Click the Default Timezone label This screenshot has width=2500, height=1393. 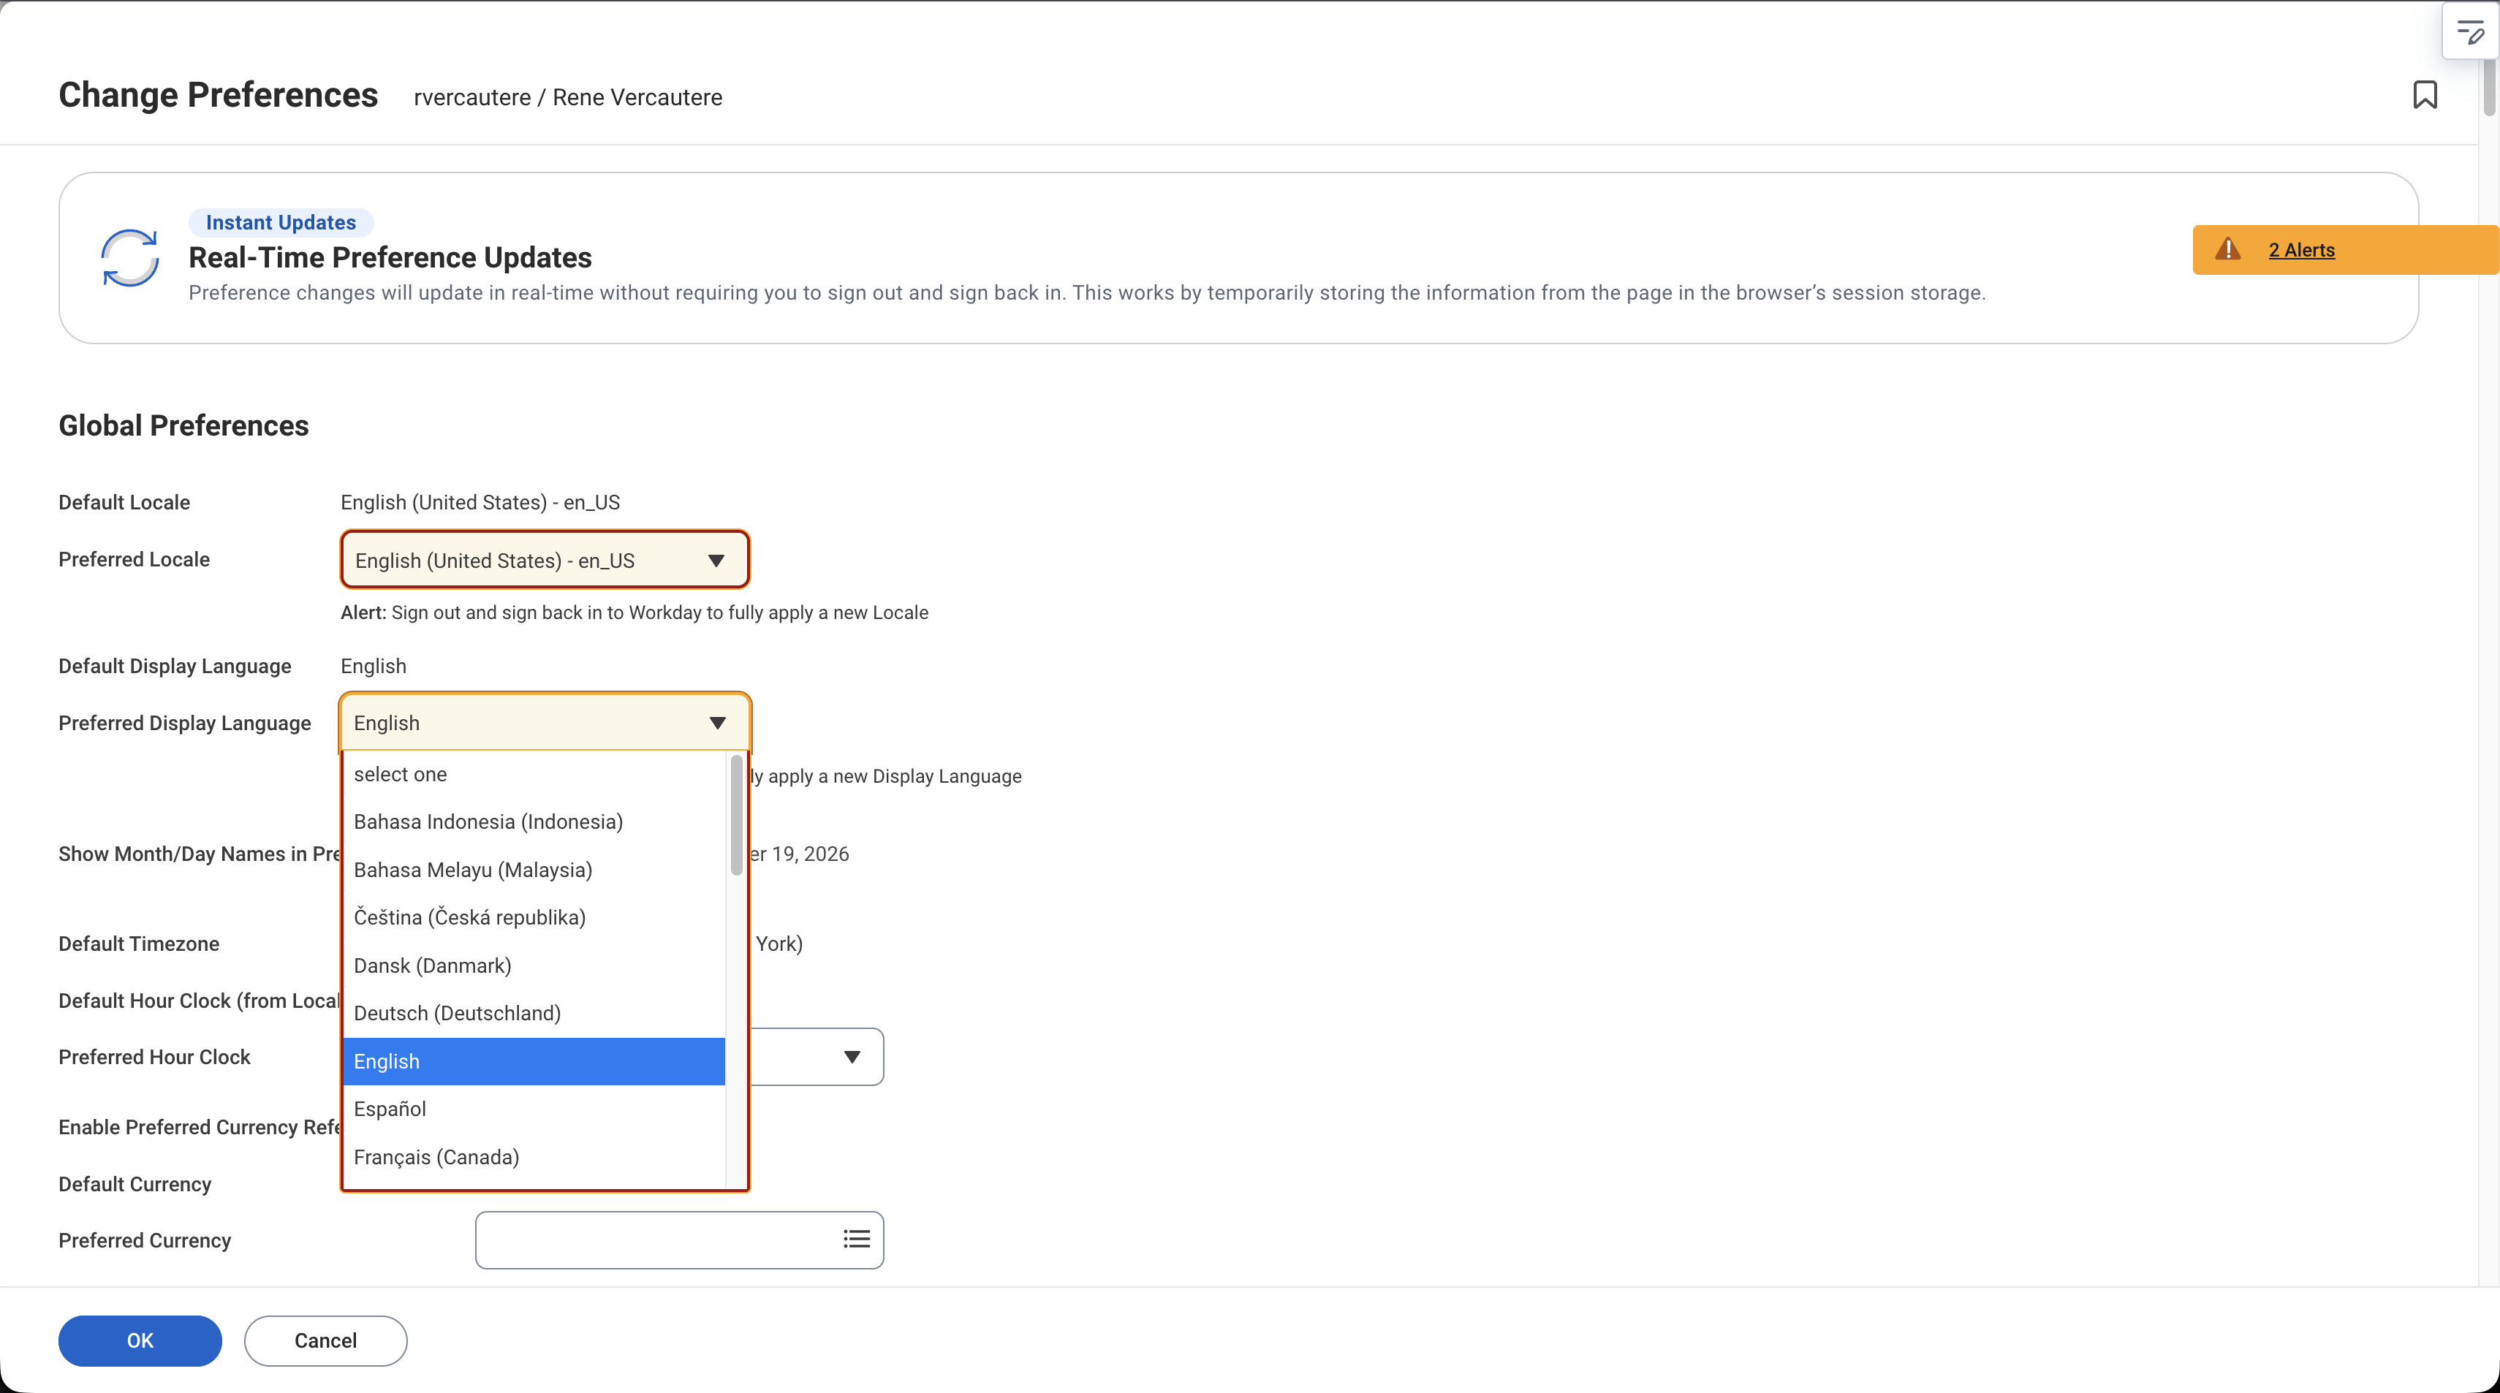pyautogui.click(x=139, y=944)
